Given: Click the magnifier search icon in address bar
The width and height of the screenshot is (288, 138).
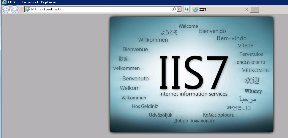Looking at the screenshot, I should [174, 9].
